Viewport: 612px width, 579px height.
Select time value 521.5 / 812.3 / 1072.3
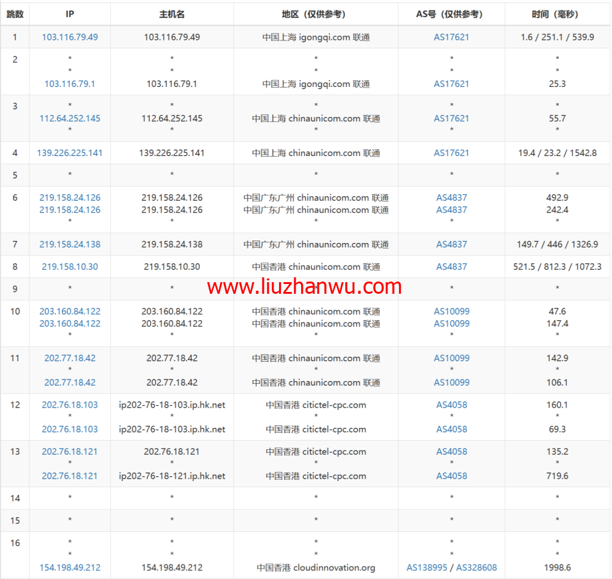coord(557,267)
